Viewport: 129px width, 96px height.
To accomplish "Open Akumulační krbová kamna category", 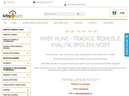I will click(16, 47).
